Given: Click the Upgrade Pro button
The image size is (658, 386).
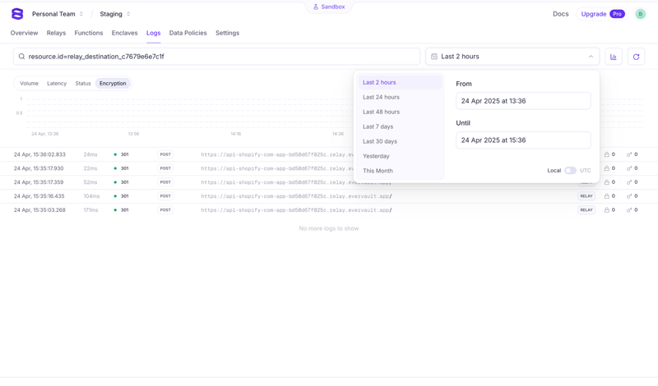Looking at the screenshot, I should [603, 14].
